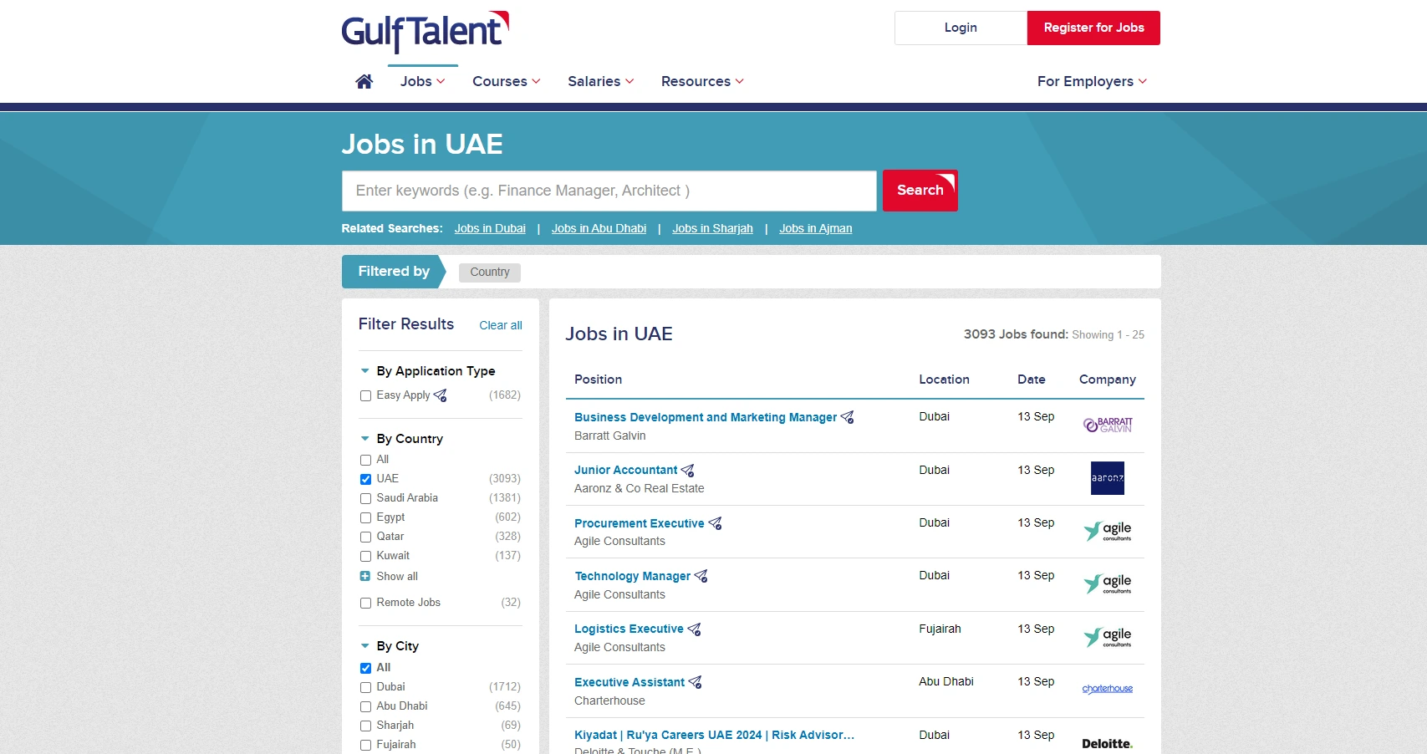Open Executive Assistant job listing

click(629, 682)
